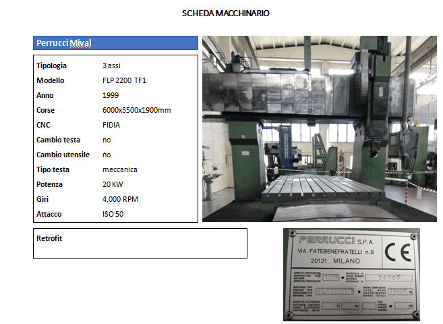This screenshot has width=443, height=324.
Task: Click the Anno label
Action: tap(45, 95)
